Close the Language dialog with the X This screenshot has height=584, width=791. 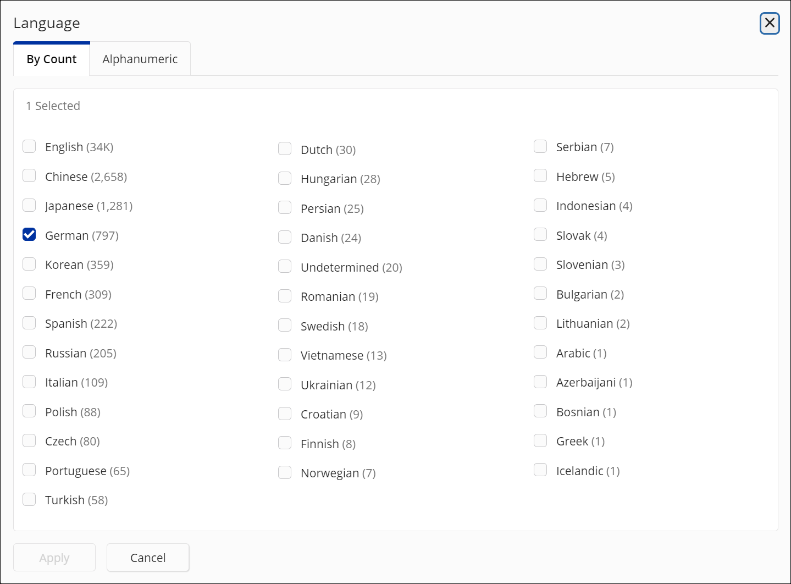coord(770,23)
